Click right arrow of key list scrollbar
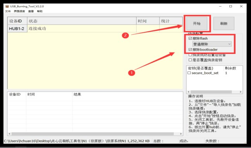The image size is (251, 148). (241, 92)
